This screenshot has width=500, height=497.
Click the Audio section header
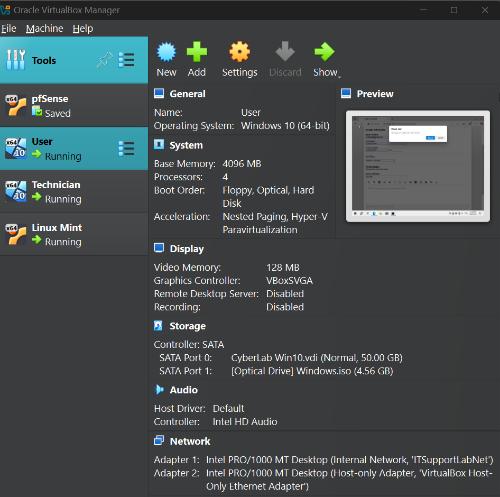click(184, 390)
